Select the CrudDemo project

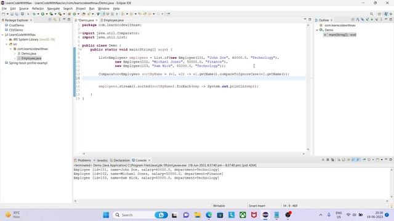pyautogui.click(x=15, y=25)
